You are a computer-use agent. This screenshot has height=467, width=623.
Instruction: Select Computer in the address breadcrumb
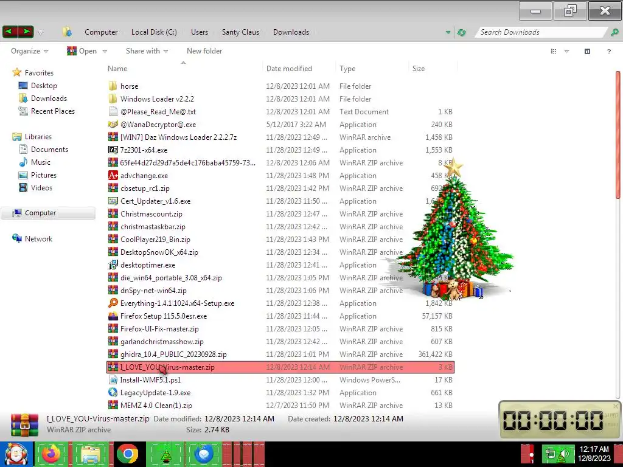101,32
